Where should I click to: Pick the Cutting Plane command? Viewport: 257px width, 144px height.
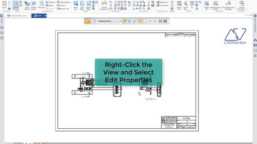pos(63,2)
